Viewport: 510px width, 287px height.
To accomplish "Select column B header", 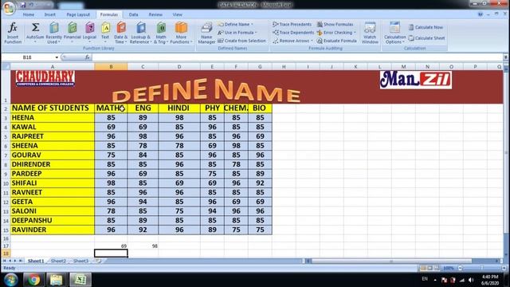I will [111, 67].
